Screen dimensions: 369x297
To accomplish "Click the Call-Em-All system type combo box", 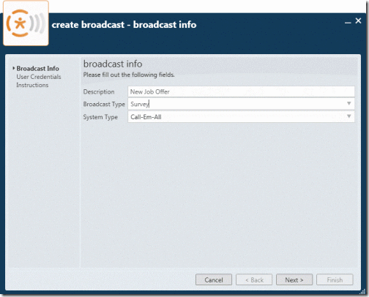I will pos(241,117).
